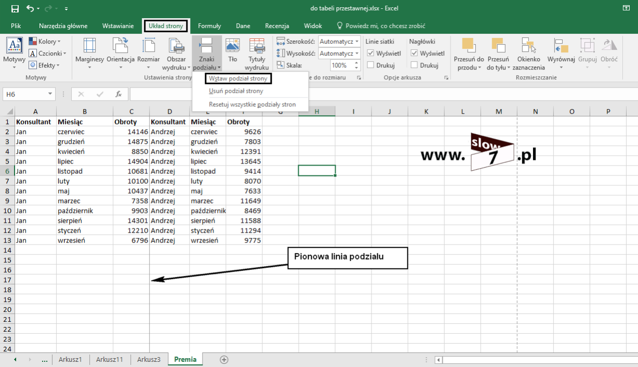Screen dimensions: 638x367
Task: Open the Rozmiar paper size menu
Action: (x=149, y=53)
